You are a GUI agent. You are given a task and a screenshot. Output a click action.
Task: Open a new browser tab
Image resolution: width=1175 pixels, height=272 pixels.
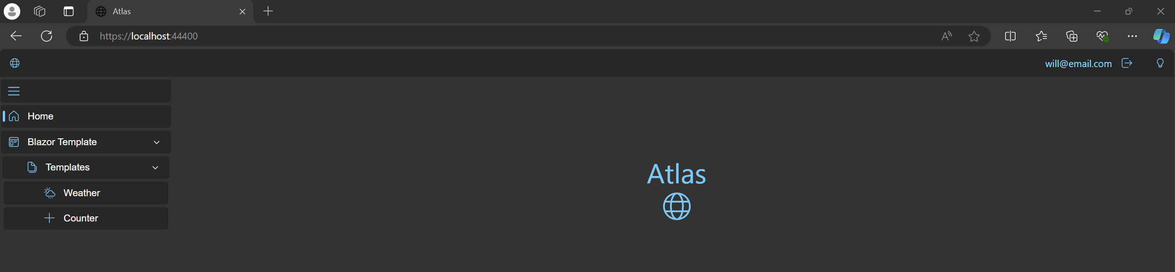268,11
